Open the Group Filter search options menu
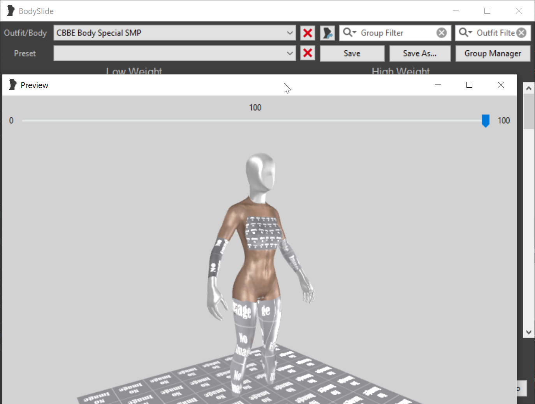The width and height of the screenshot is (535, 404). coord(349,32)
